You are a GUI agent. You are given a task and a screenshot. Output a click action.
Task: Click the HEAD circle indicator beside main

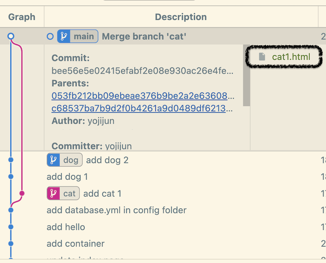coord(50,36)
